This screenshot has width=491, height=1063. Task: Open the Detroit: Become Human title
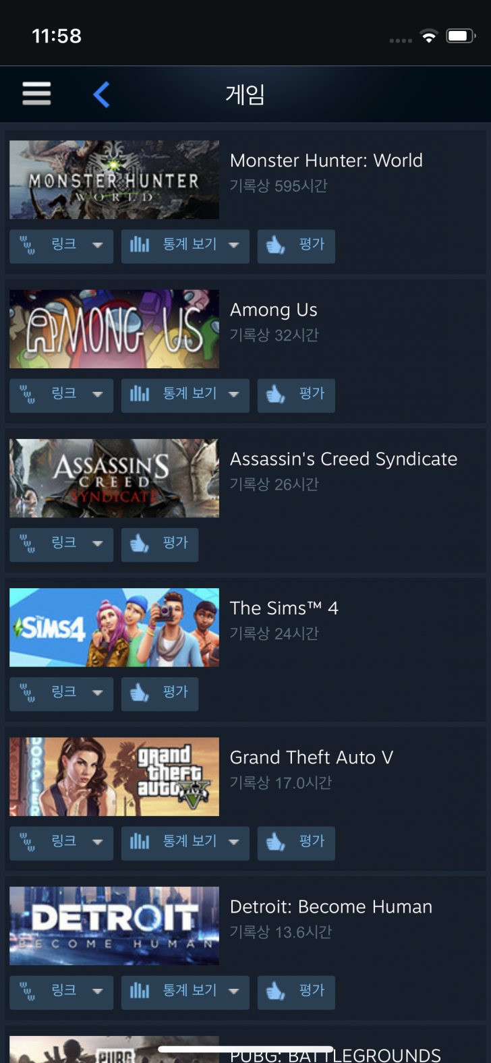click(x=331, y=907)
